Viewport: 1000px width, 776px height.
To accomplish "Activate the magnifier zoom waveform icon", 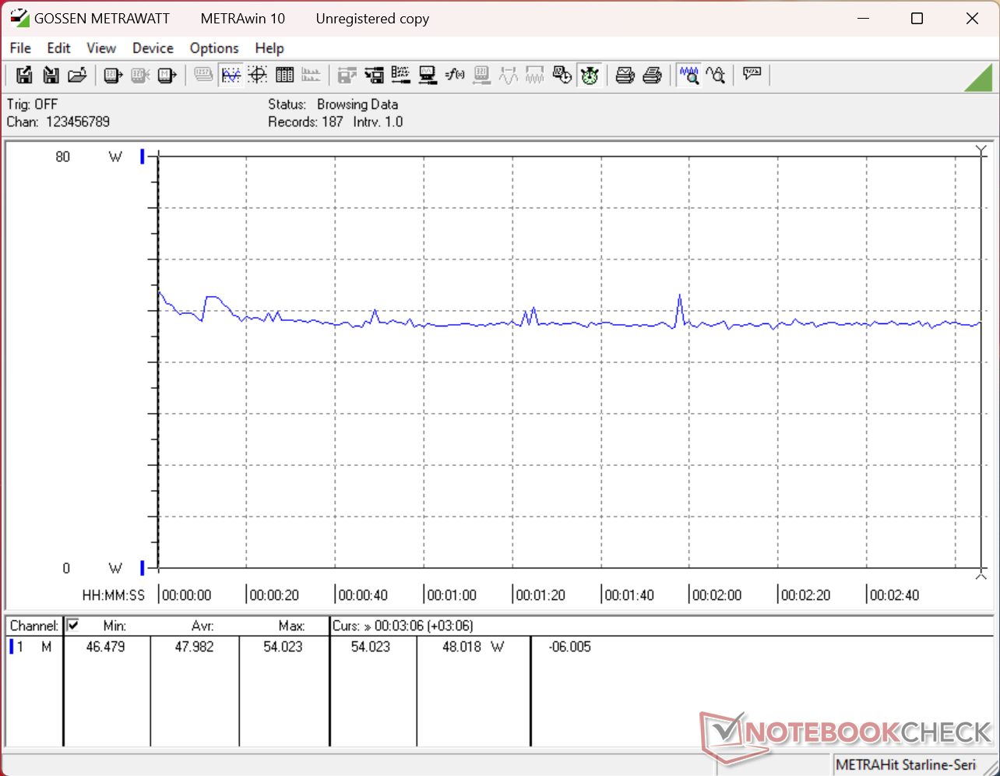I will coord(688,75).
